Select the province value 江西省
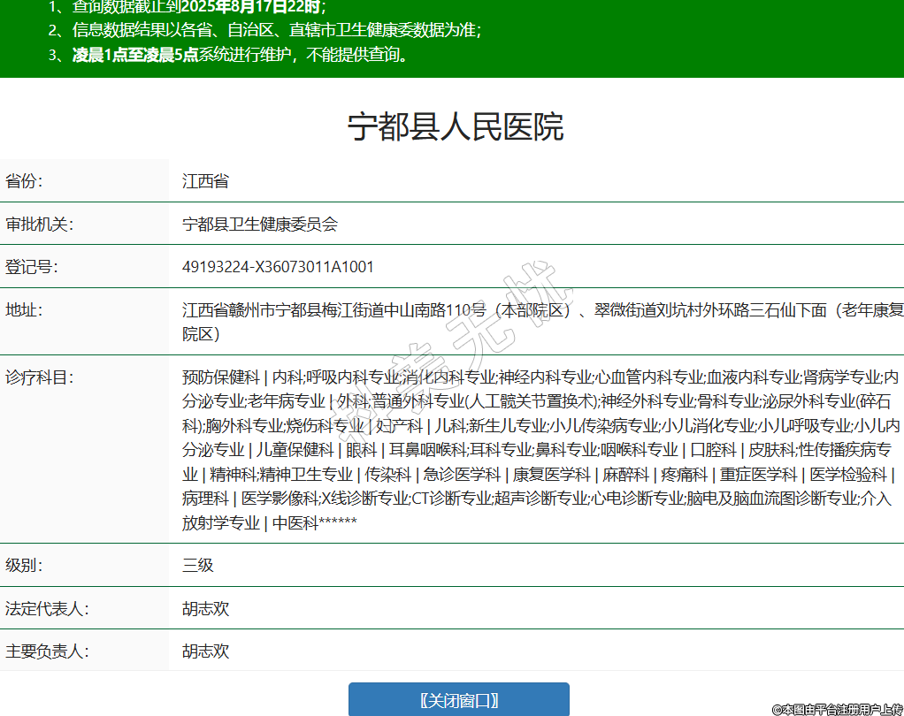904x716 pixels. coord(205,182)
